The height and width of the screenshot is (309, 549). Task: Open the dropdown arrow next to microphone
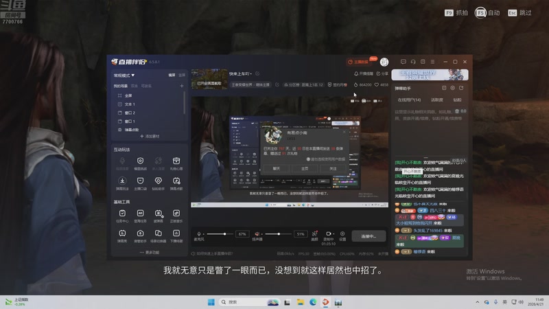coord(203,234)
